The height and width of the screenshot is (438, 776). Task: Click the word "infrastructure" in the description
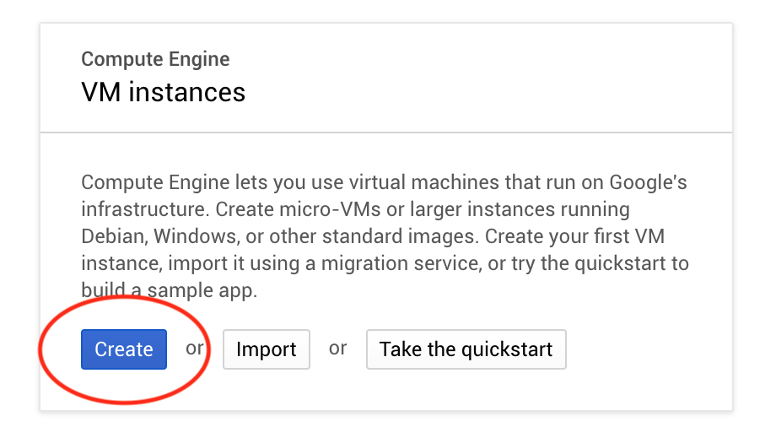[143, 209]
